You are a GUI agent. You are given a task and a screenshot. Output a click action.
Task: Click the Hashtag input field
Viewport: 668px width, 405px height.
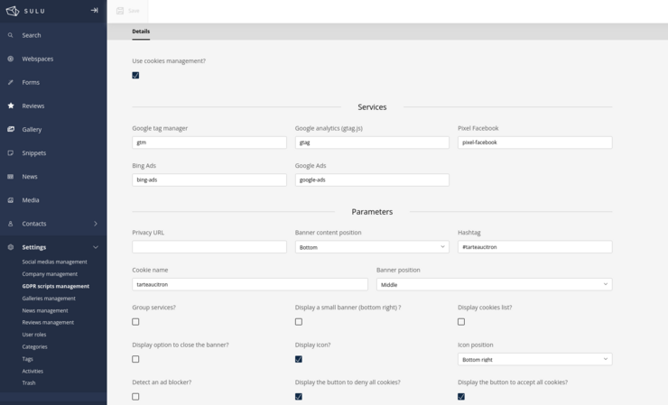pyautogui.click(x=535, y=247)
